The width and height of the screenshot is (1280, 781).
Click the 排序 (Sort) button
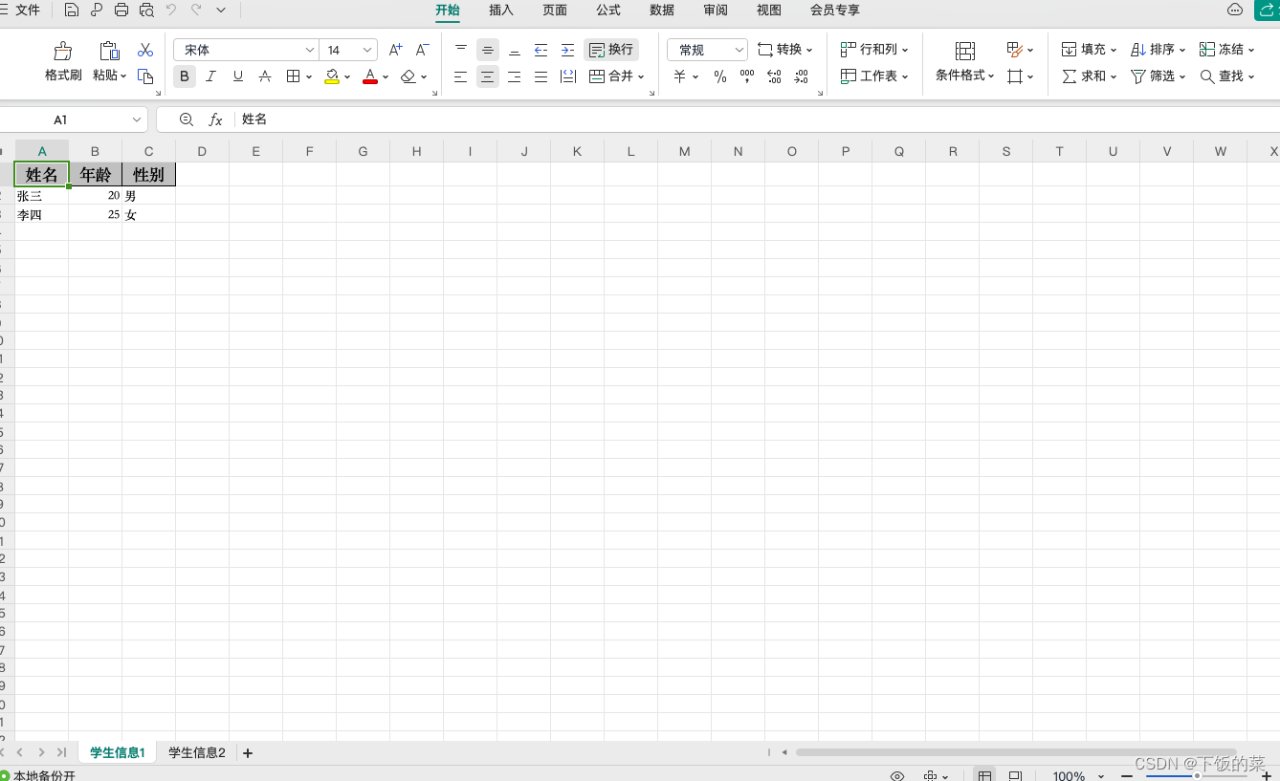tap(1159, 50)
